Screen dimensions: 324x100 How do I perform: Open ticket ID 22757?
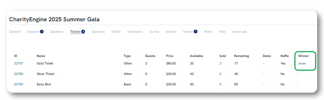pyautogui.click(x=18, y=63)
